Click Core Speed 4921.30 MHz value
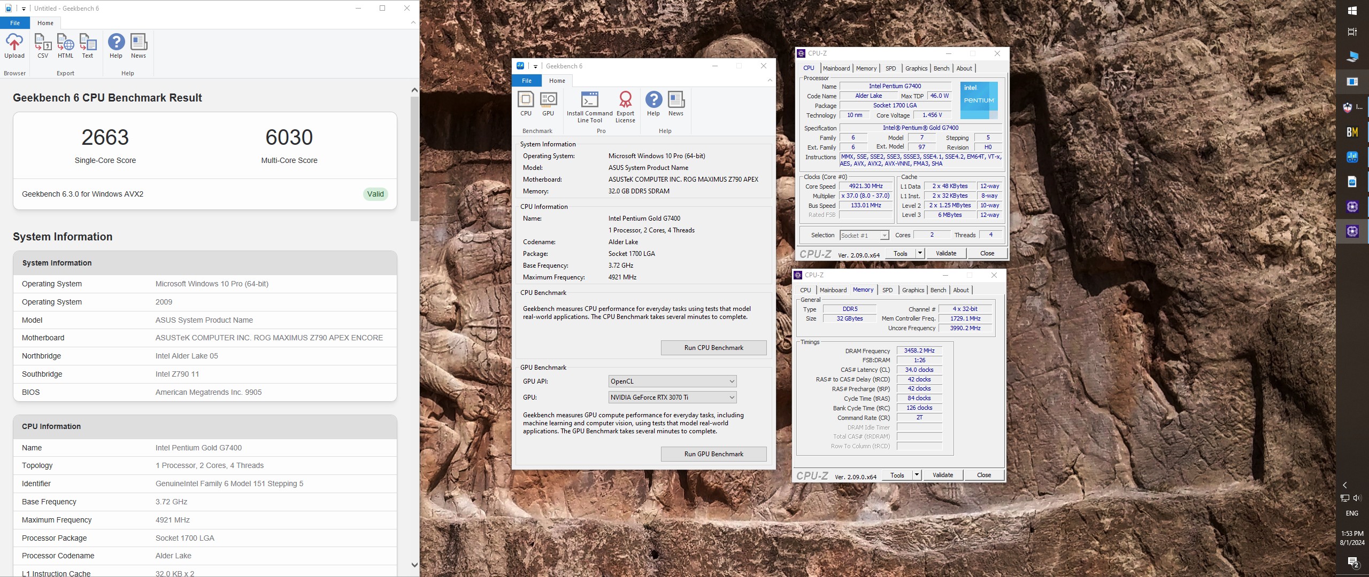 (x=866, y=186)
